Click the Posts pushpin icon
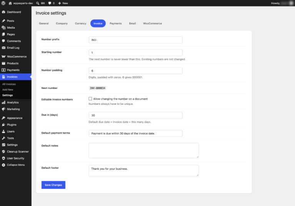Screen dimensions: 295x206 3,21
